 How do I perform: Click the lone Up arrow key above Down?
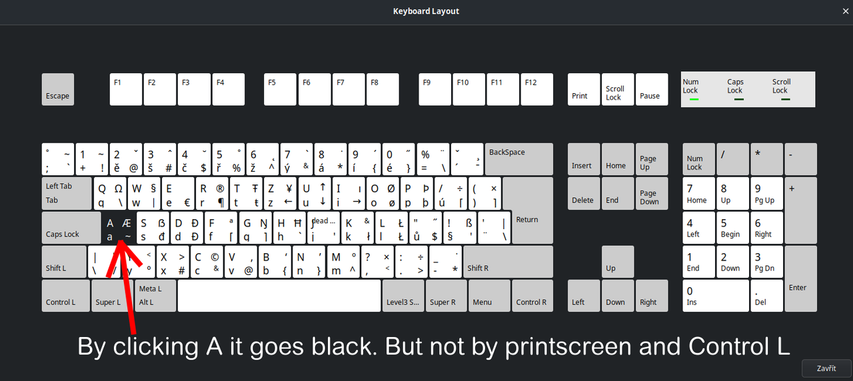[x=618, y=262]
